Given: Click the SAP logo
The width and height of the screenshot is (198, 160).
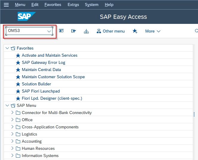Looking at the screenshot, I should click(27, 16).
